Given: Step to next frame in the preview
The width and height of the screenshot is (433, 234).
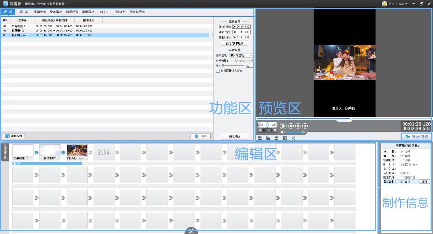Looking at the screenshot, I should pyautogui.click(x=305, y=126).
